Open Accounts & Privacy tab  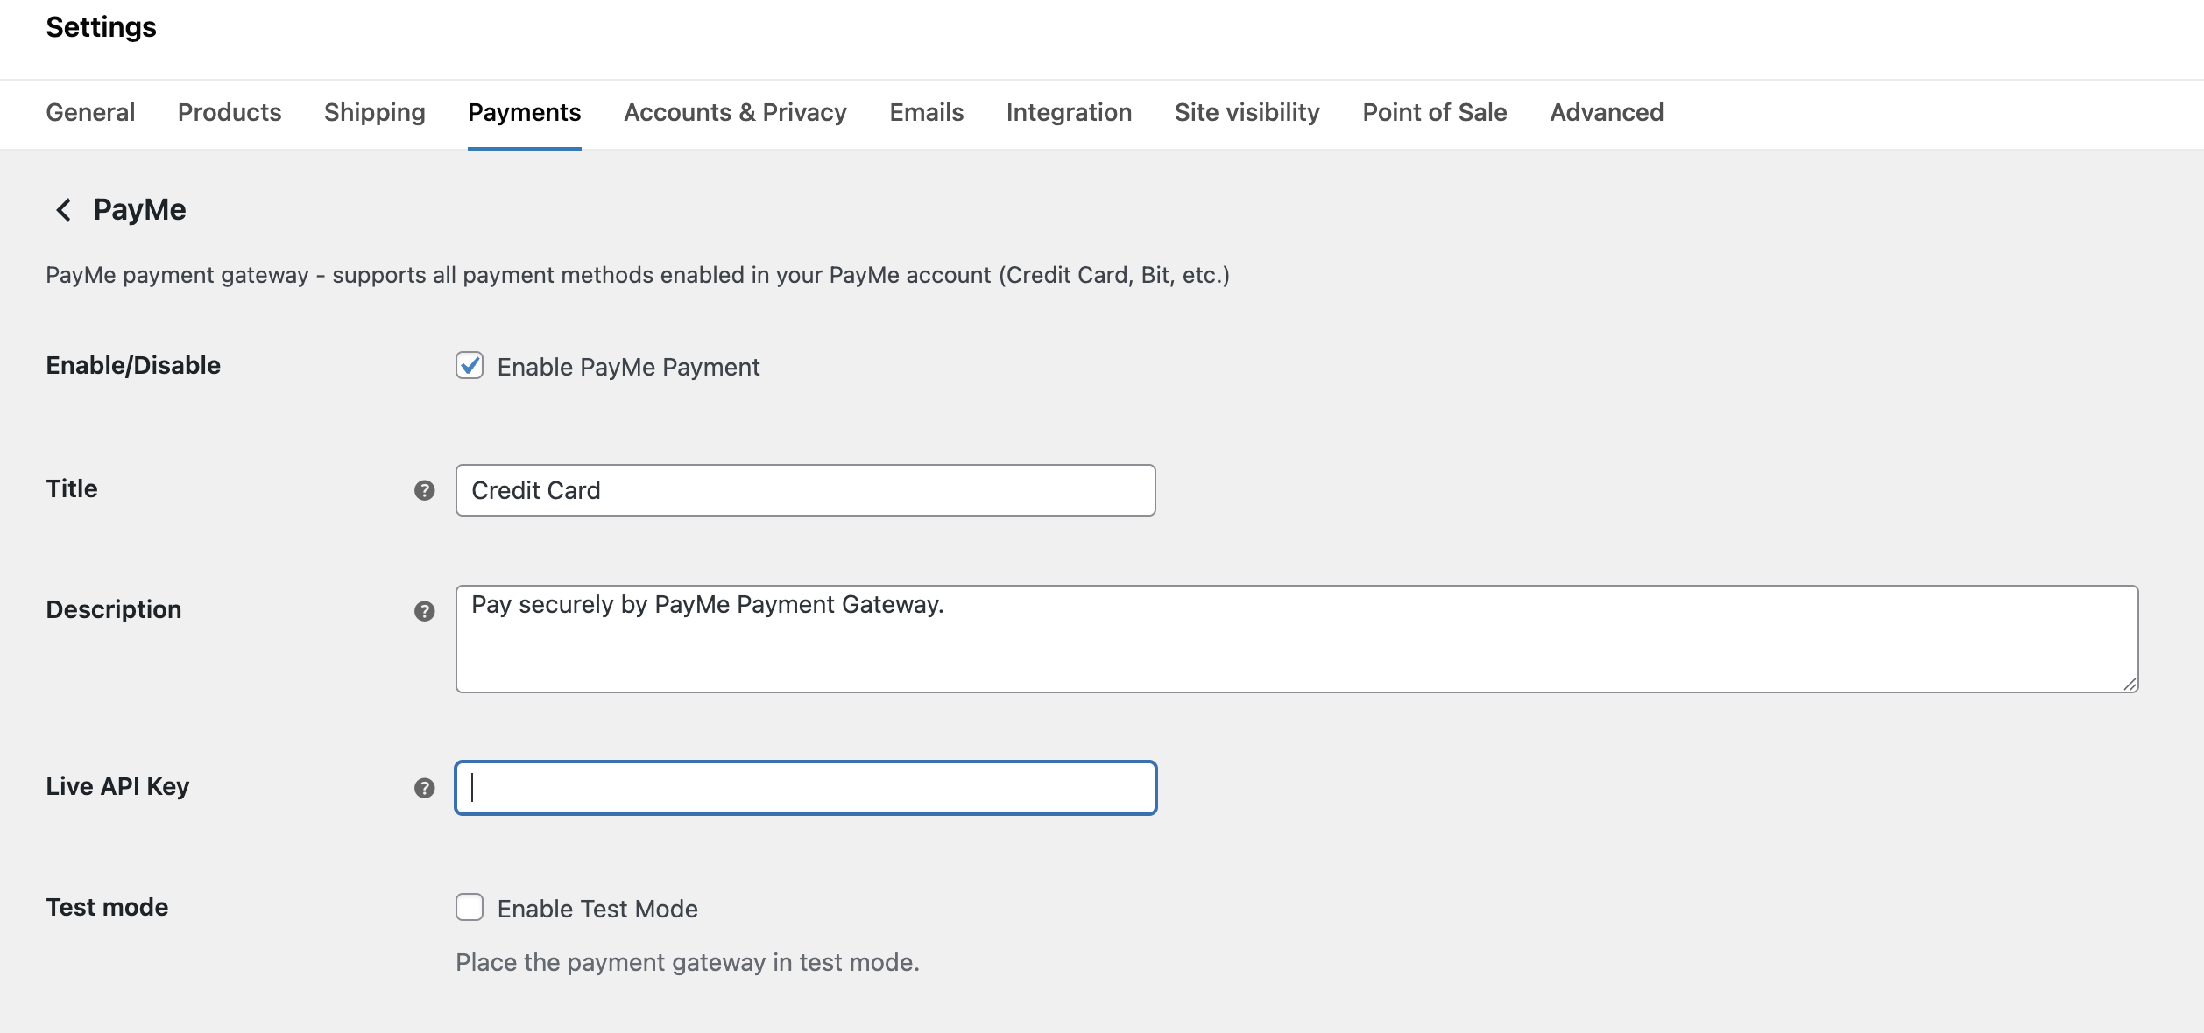coord(735,112)
